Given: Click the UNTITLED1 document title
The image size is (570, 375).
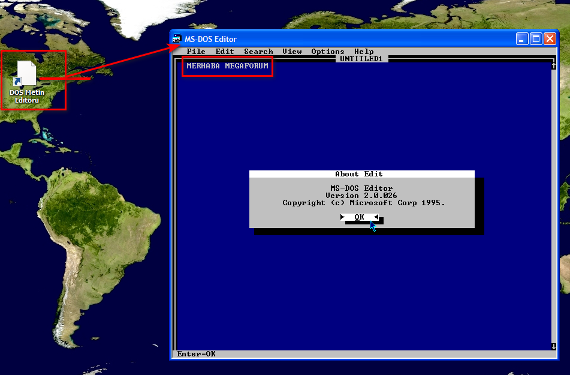Looking at the screenshot, I should pyautogui.click(x=361, y=59).
